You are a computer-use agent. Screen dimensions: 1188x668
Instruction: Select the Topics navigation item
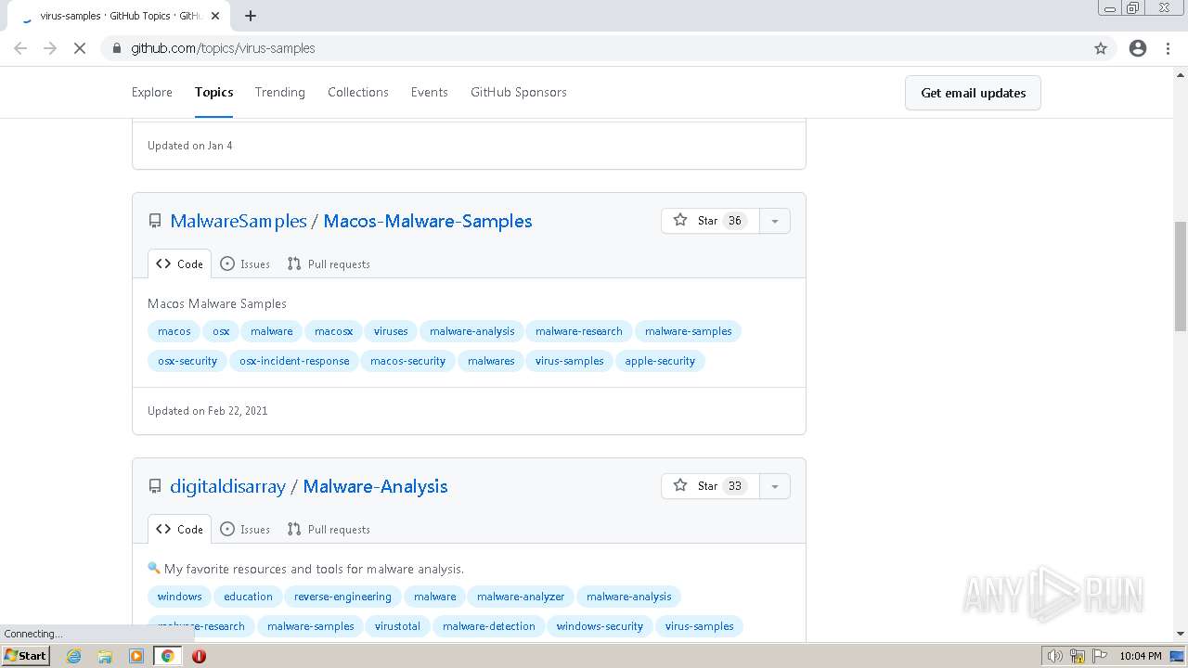pos(213,92)
